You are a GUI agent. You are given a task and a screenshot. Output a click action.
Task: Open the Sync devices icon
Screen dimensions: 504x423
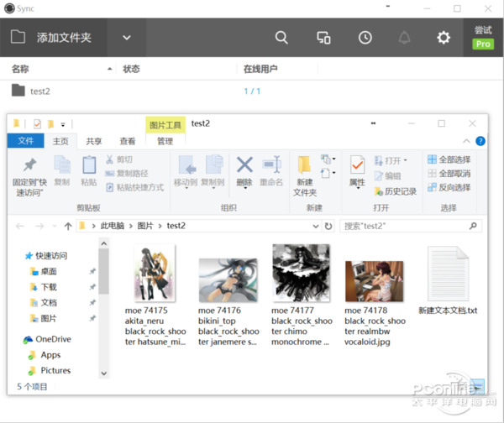323,38
